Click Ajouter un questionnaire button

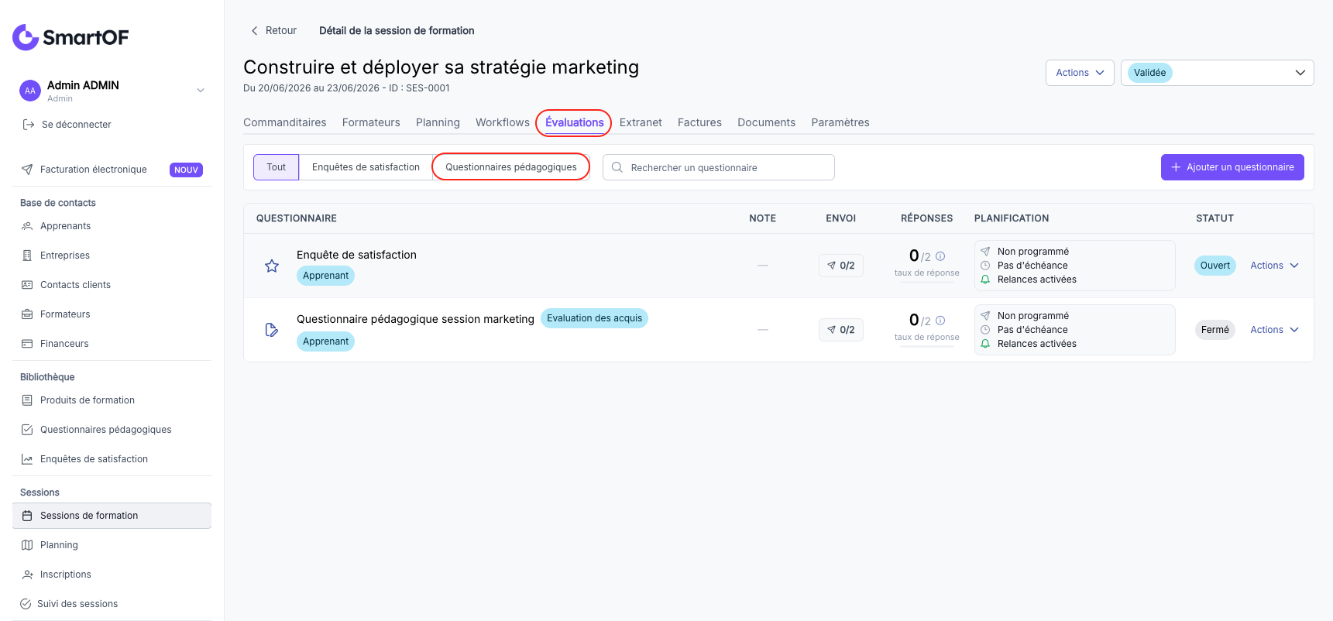click(x=1232, y=167)
